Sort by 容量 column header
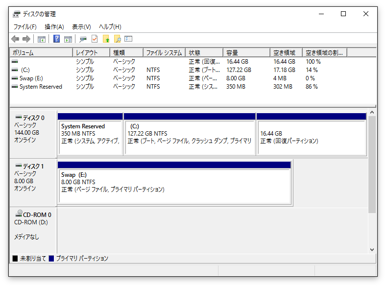The height and width of the screenshot is (287, 386). 247,53
